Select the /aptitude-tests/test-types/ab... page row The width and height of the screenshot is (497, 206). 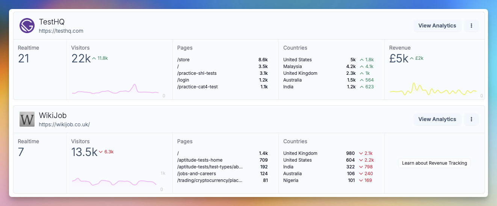pyautogui.click(x=222, y=167)
